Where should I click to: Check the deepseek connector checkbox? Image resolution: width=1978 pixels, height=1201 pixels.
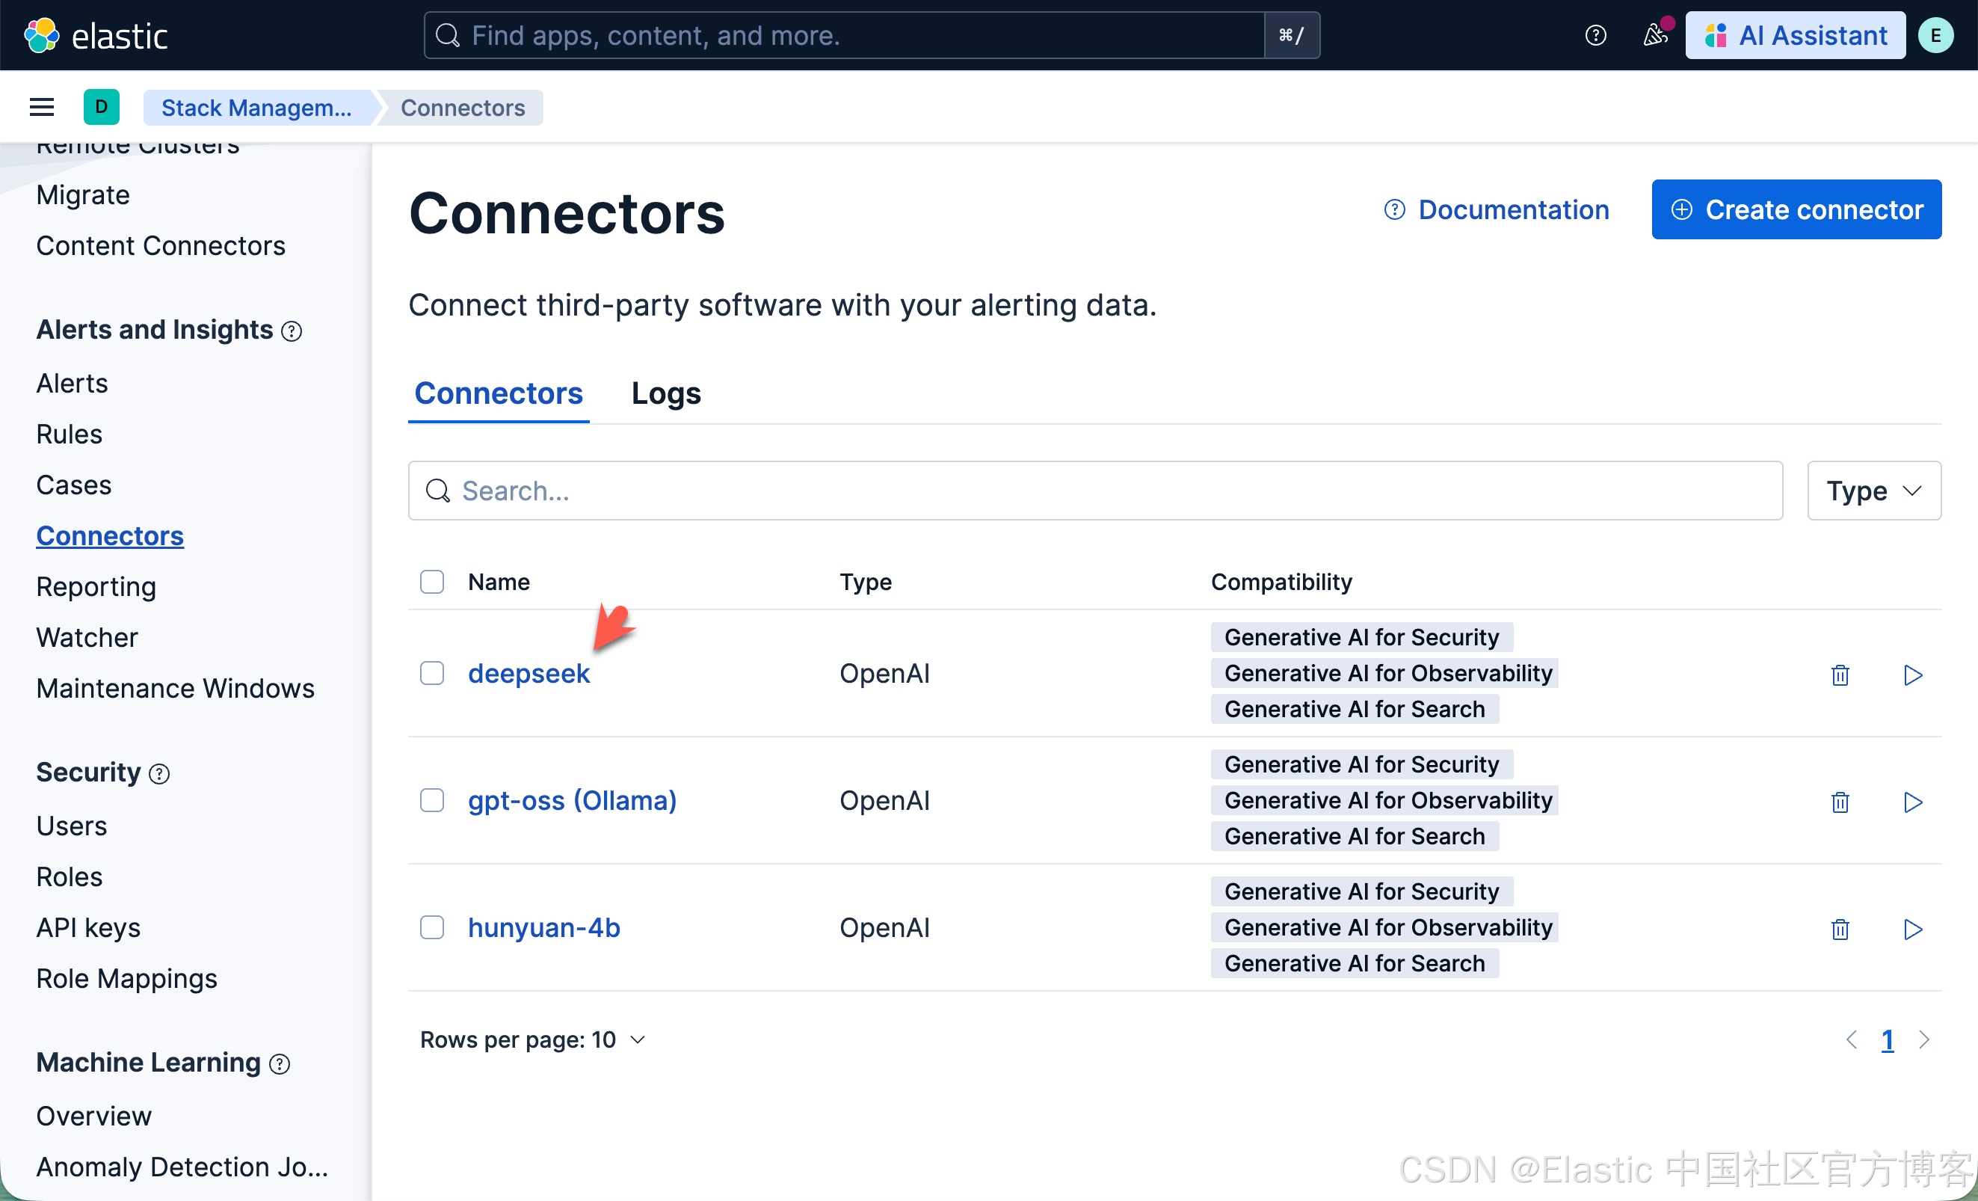(432, 673)
